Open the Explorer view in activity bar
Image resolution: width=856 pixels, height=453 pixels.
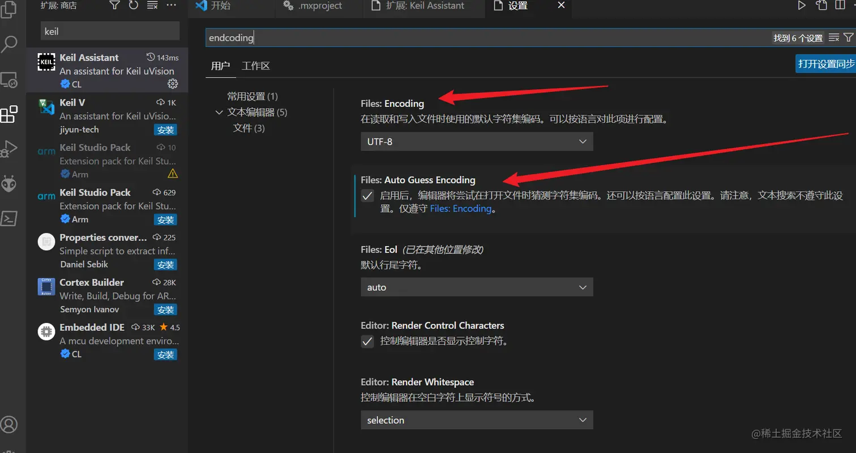click(10, 10)
